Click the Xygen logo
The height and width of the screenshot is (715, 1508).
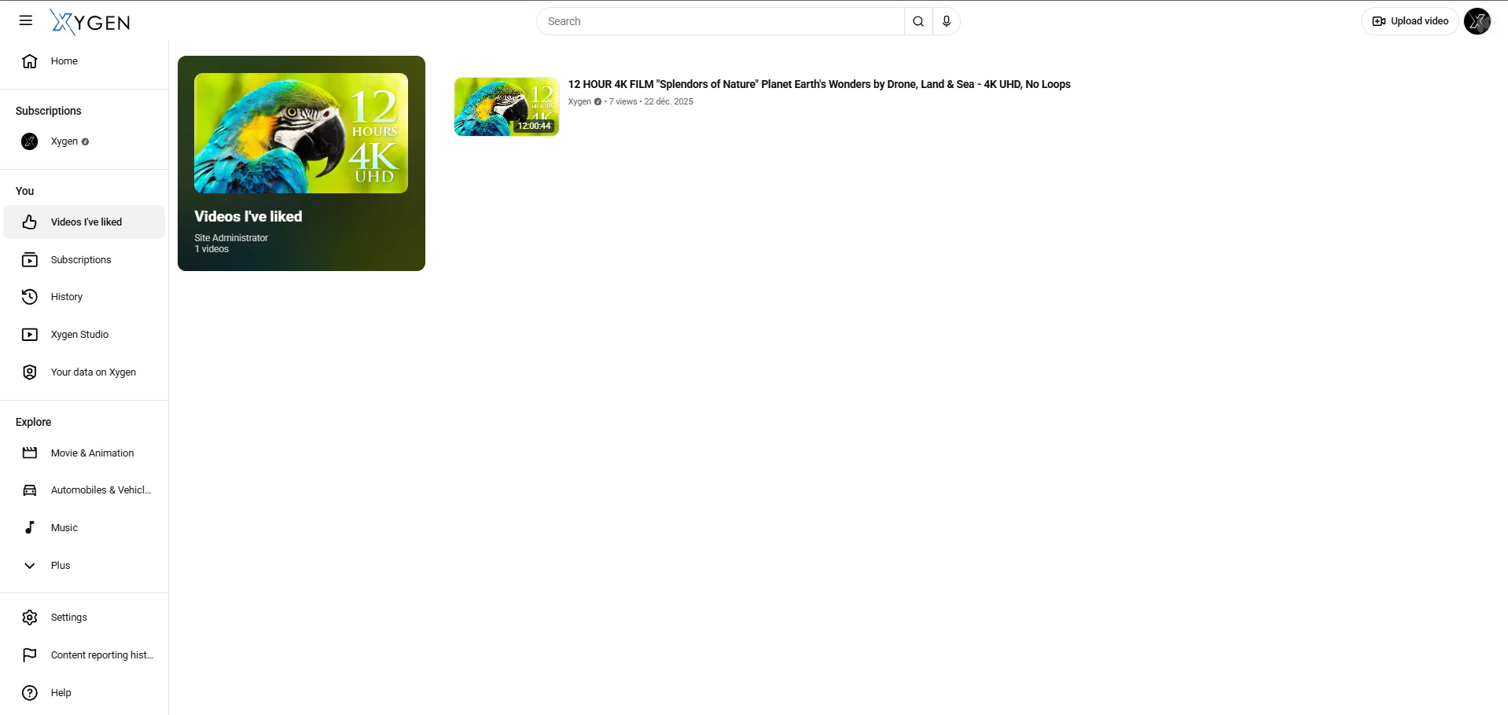pos(90,22)
